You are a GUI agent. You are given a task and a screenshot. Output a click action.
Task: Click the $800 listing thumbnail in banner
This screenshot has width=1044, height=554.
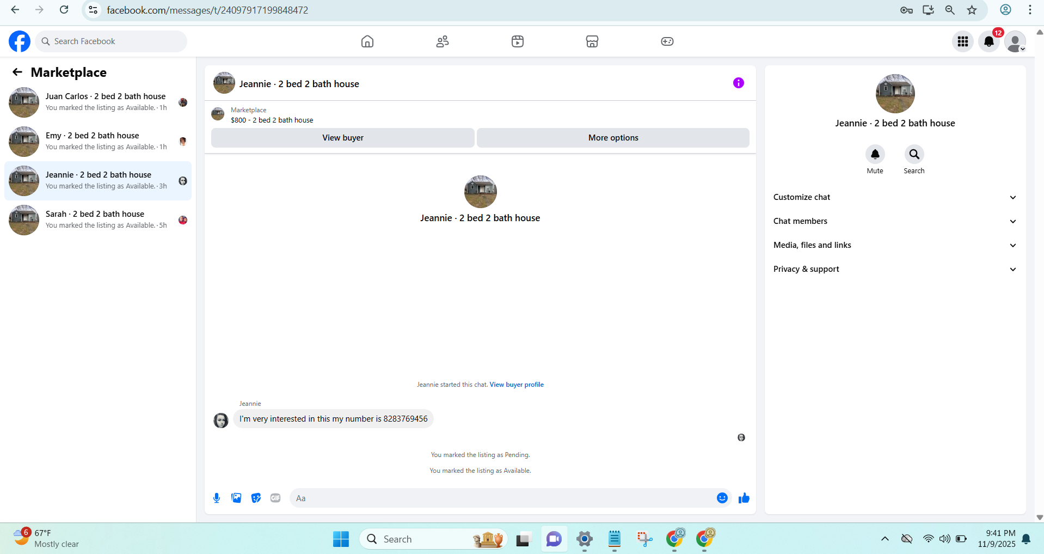218,114
